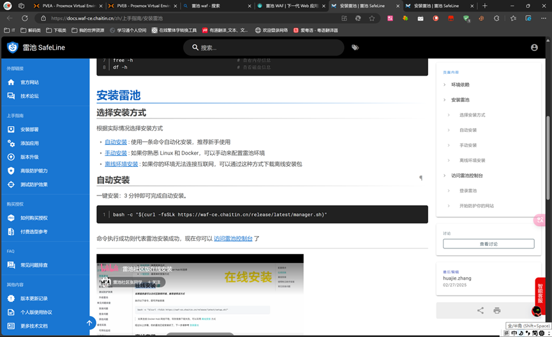The image size is (552, 337).
Task: Click the 离线环境安装 chevron in page contents
Action: 449,161
